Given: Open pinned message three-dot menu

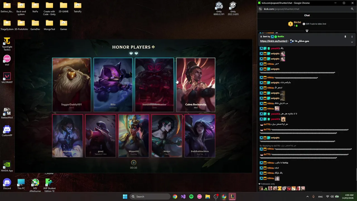Looking at the screenshot, I should pyautogui.click(x=352, y=37).
